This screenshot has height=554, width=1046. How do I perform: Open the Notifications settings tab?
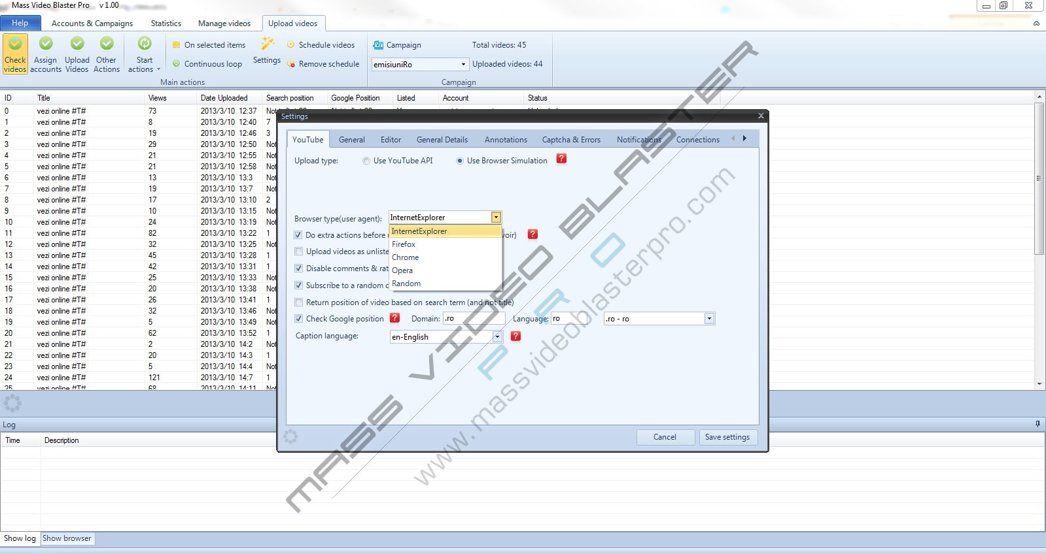pyautogui.click(x=639, y=140)
